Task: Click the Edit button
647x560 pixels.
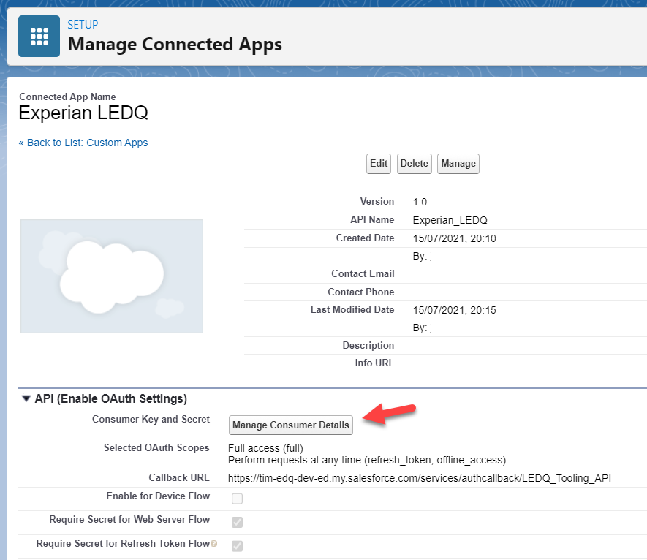Action: coord(379,164)
